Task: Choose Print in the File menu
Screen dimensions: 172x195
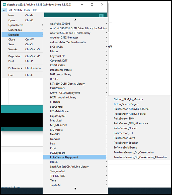Action: coord(22,61)
